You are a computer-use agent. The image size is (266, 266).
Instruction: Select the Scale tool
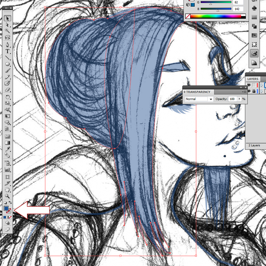(x=7, y=103)
